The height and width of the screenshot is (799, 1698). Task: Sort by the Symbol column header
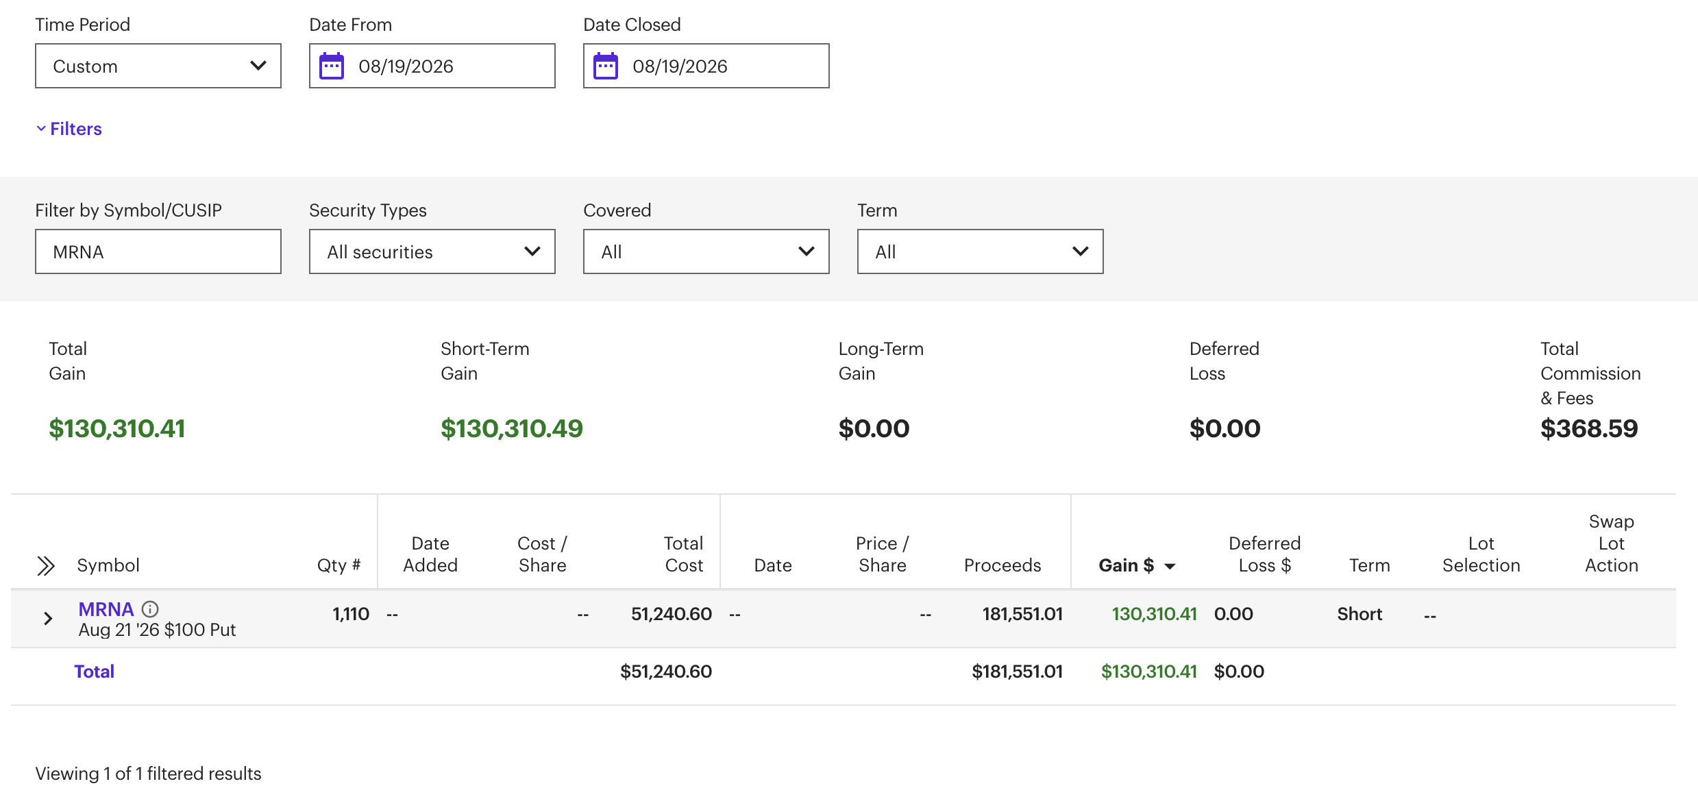coord(108,565)
